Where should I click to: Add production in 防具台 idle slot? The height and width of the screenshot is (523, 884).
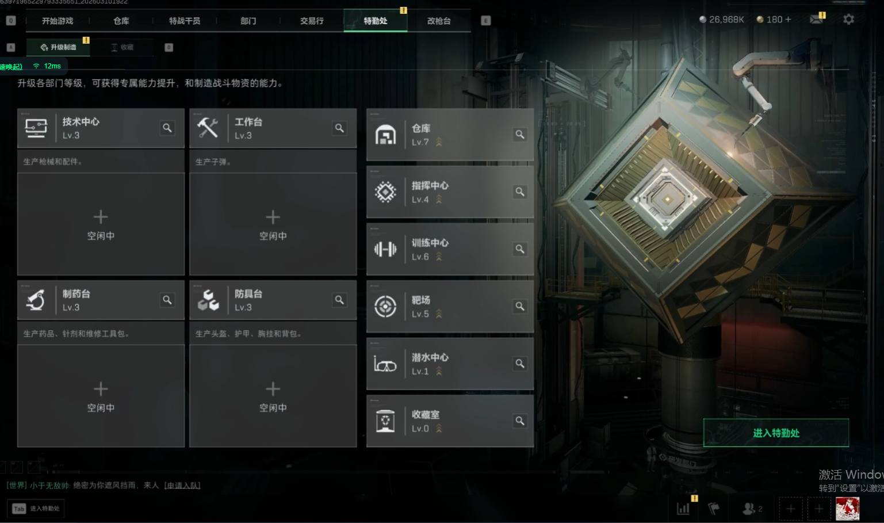273,396
